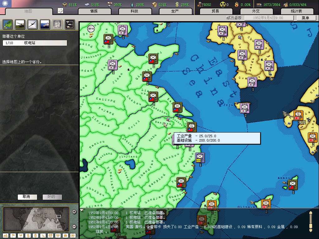Click the date display 1952年9月4日9:00

point(269,18)
